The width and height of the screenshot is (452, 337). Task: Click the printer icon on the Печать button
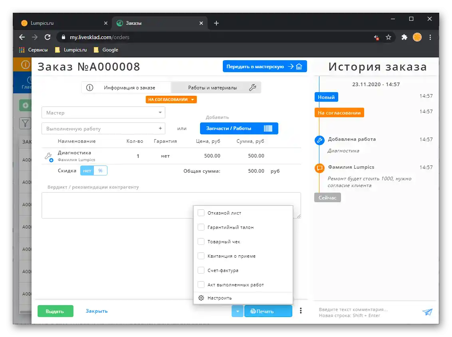(253, 311)
